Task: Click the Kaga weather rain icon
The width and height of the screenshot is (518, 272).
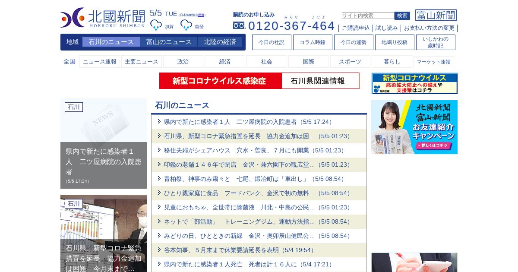Action: (156, 25)
